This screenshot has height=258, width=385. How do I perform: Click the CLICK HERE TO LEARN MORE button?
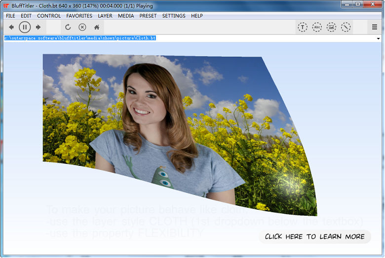tap(315, 237)
